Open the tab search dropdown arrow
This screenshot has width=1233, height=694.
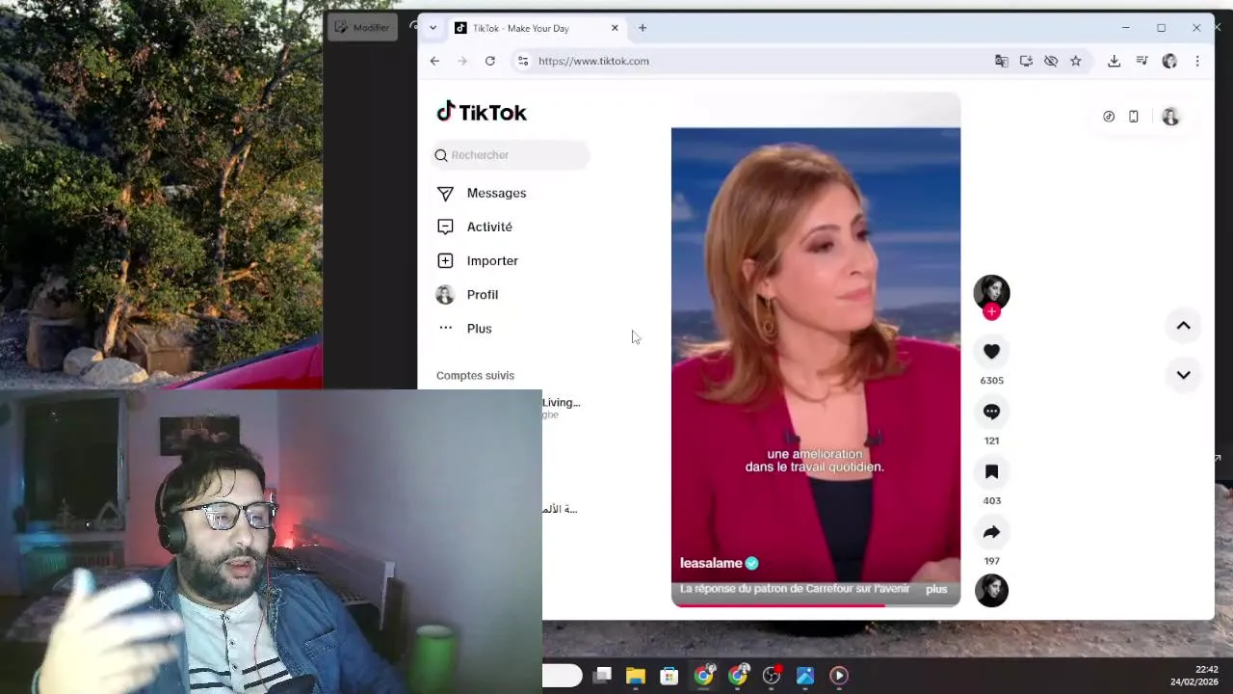(x=433, y=28)
